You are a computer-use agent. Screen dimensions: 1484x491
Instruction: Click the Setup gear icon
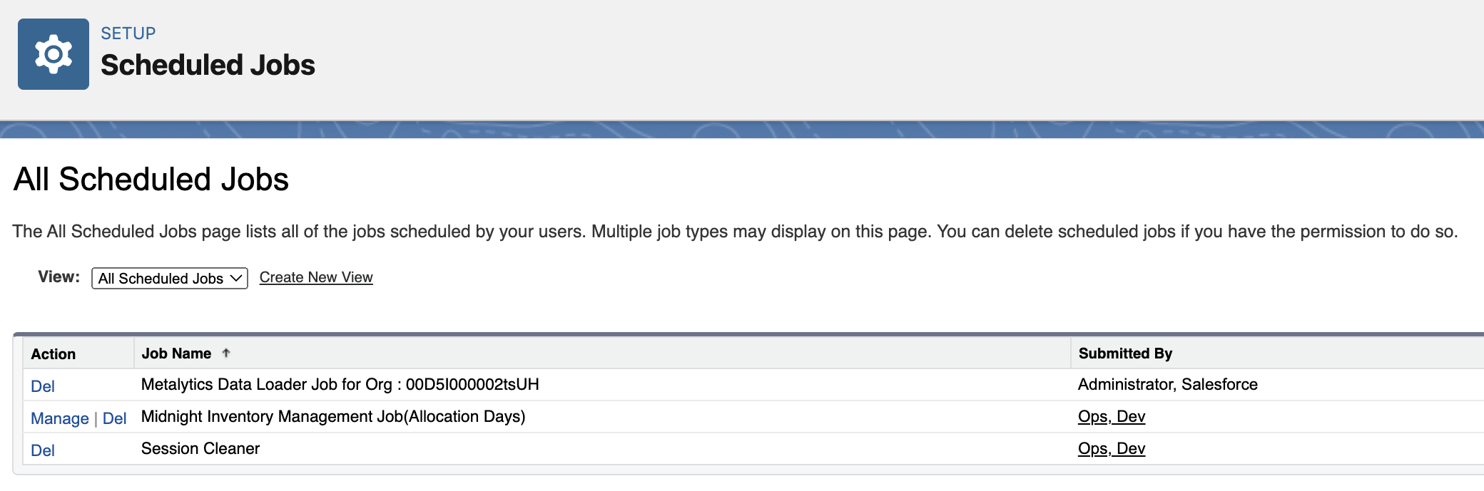tap(54, 54)
